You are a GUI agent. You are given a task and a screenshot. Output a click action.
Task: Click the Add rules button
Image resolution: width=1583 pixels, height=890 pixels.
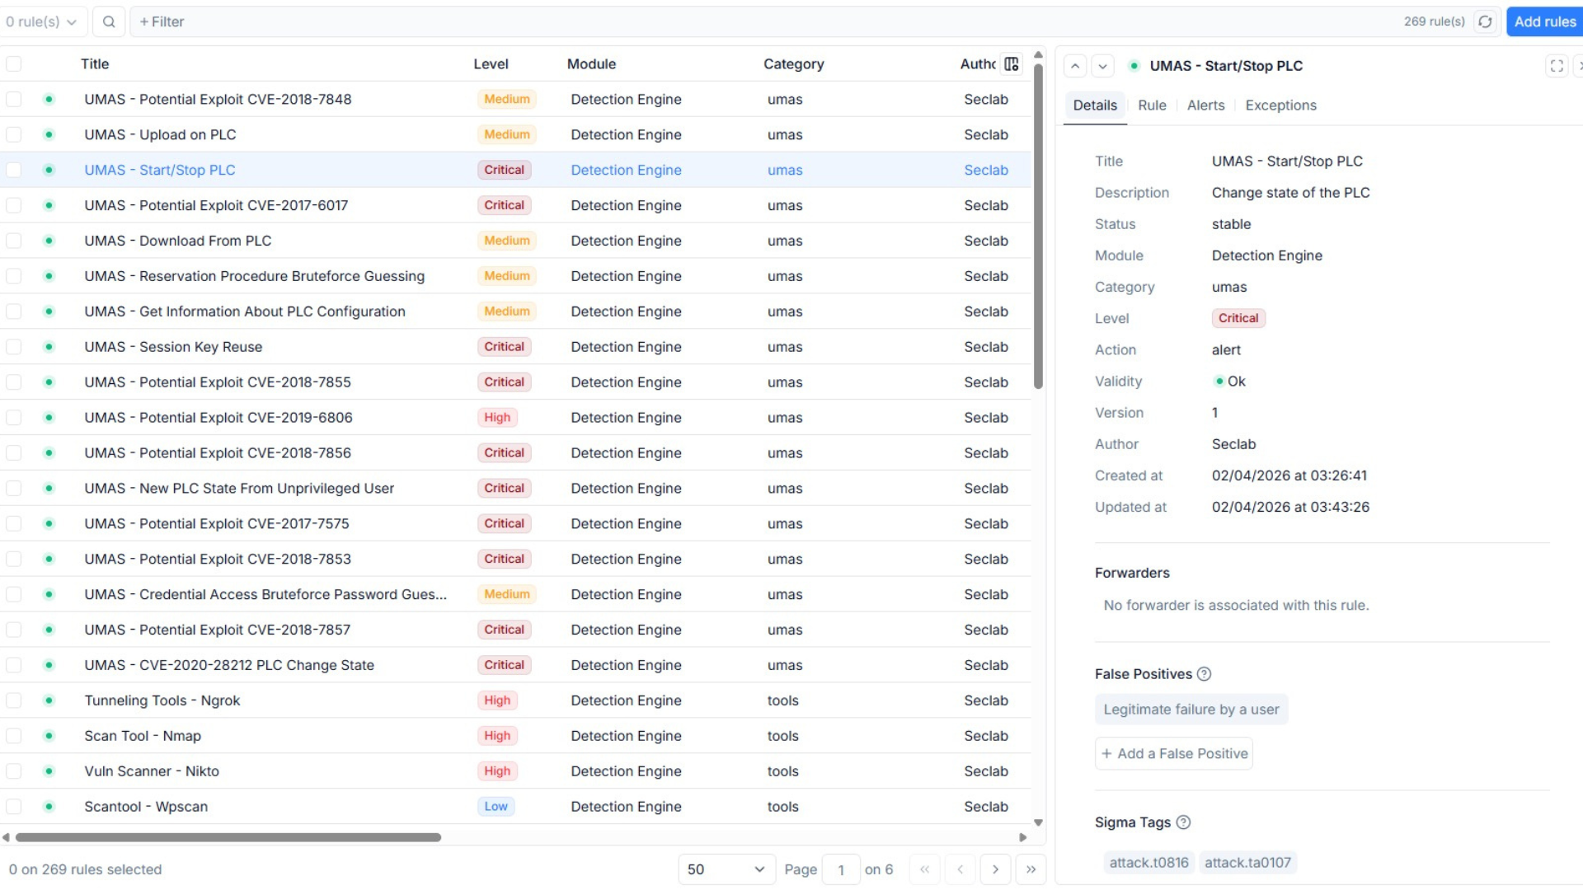coord(1544,22)
